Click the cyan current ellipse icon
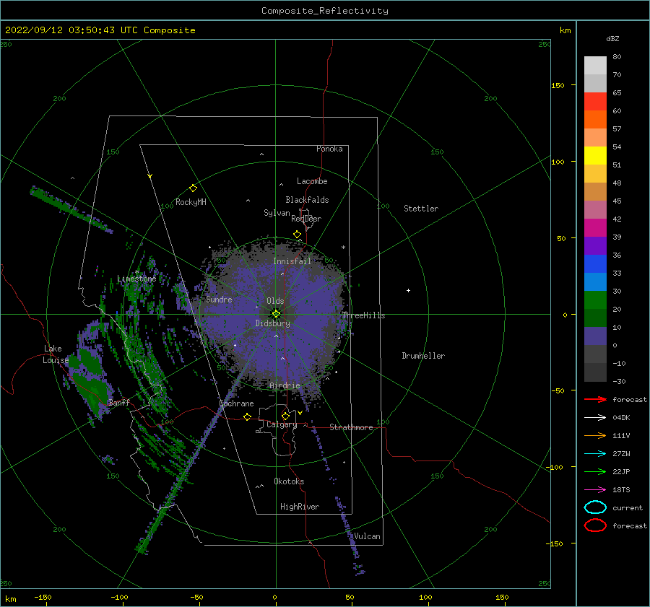The width and height of the screenshot is (650, 607). (x=595, y=507)
